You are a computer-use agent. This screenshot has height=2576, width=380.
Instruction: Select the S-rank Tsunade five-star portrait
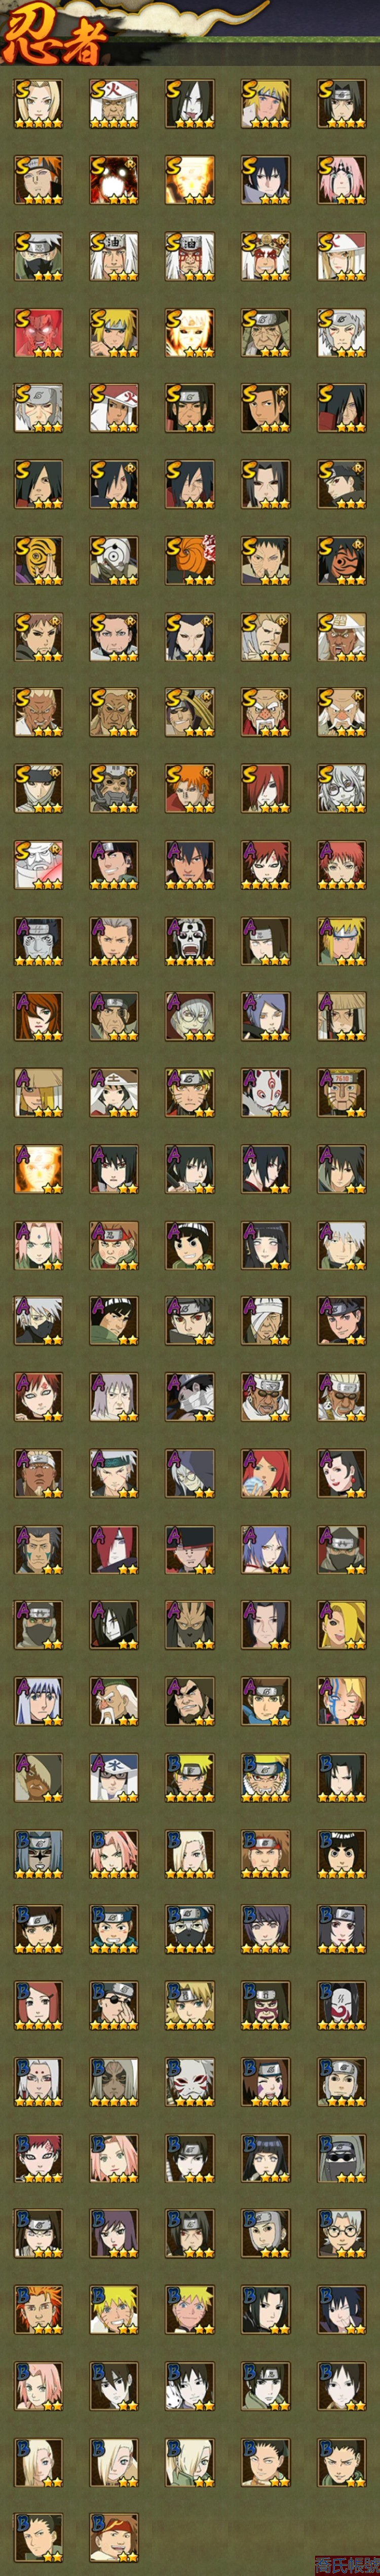[x=38, y=104]
